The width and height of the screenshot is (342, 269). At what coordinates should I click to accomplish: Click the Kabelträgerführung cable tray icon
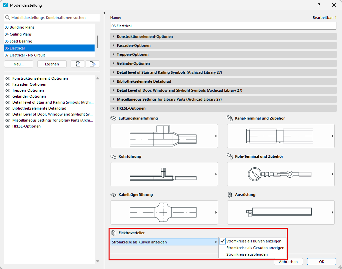pyautogui.click(x=114, y=195)
